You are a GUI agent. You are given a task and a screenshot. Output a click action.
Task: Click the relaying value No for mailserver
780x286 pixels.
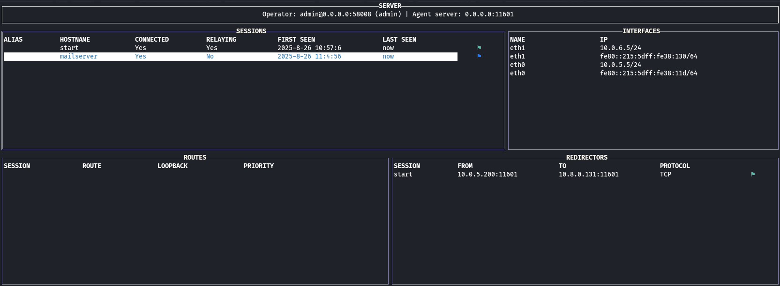210,57
